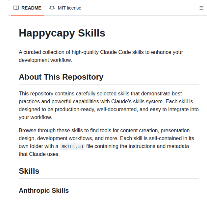Click the README book icon
This screenshot has width=207, height=201.
click(16, 8)
